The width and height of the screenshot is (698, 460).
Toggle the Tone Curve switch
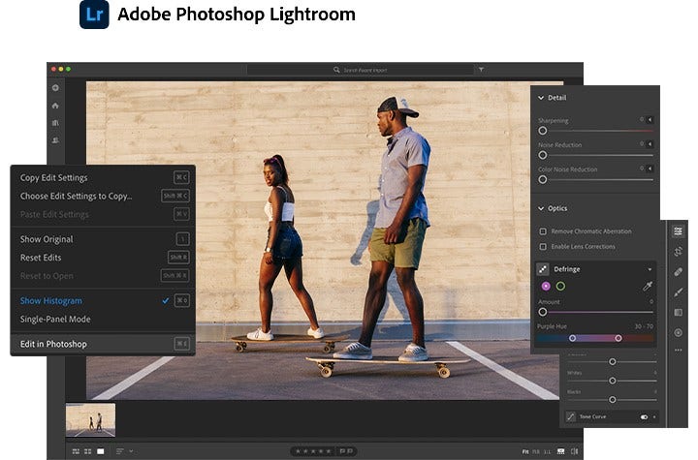click(x=644, y=416)
